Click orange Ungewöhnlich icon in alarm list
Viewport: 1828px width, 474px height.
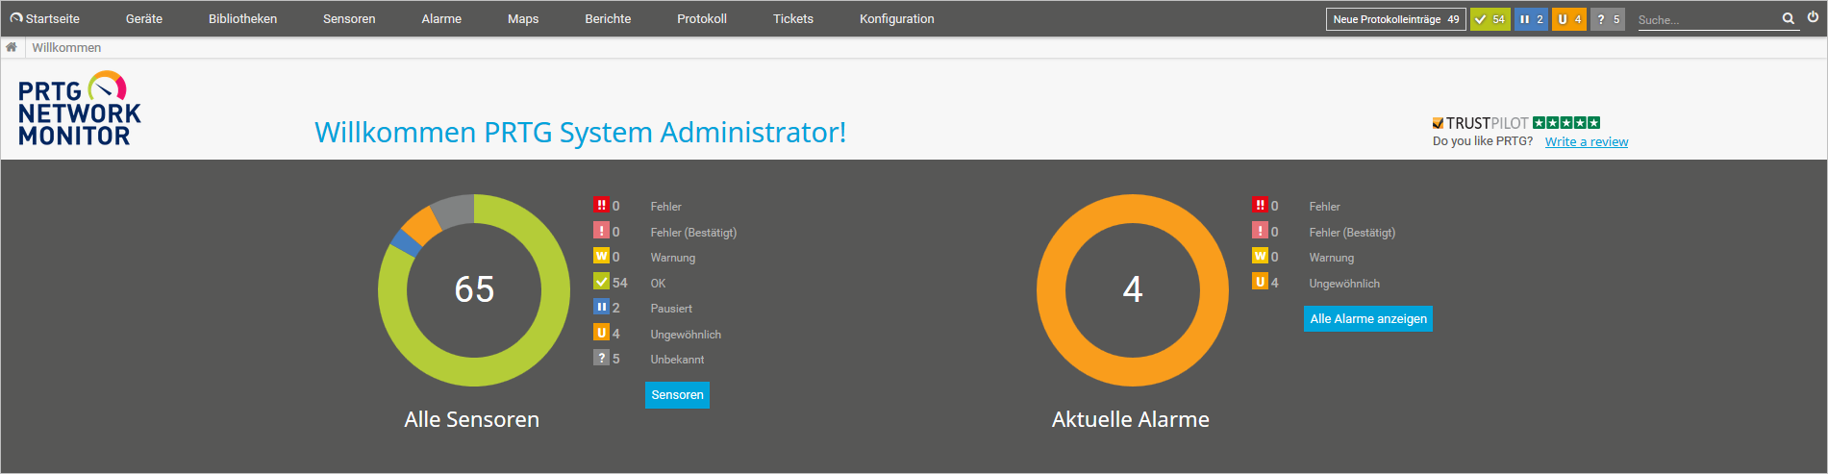tap(1260, 282)
